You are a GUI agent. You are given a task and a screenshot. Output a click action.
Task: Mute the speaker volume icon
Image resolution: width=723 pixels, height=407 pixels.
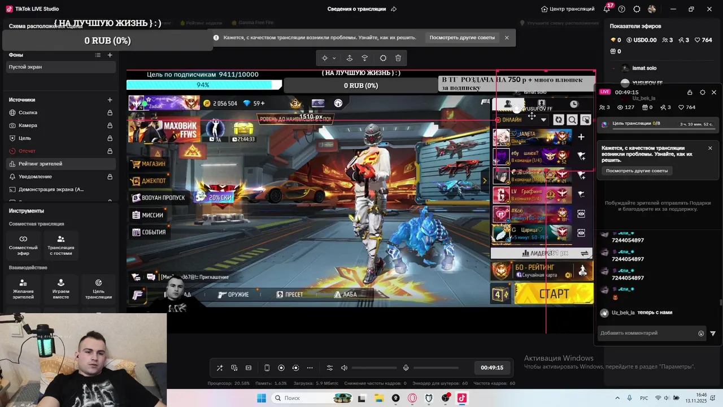tap(344, 368)
